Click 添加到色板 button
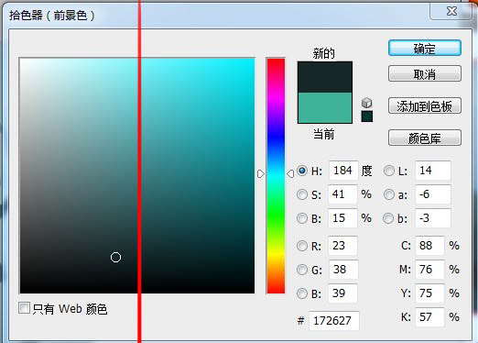This screenshot has width=478, height=343. click(x=425, y=105)
